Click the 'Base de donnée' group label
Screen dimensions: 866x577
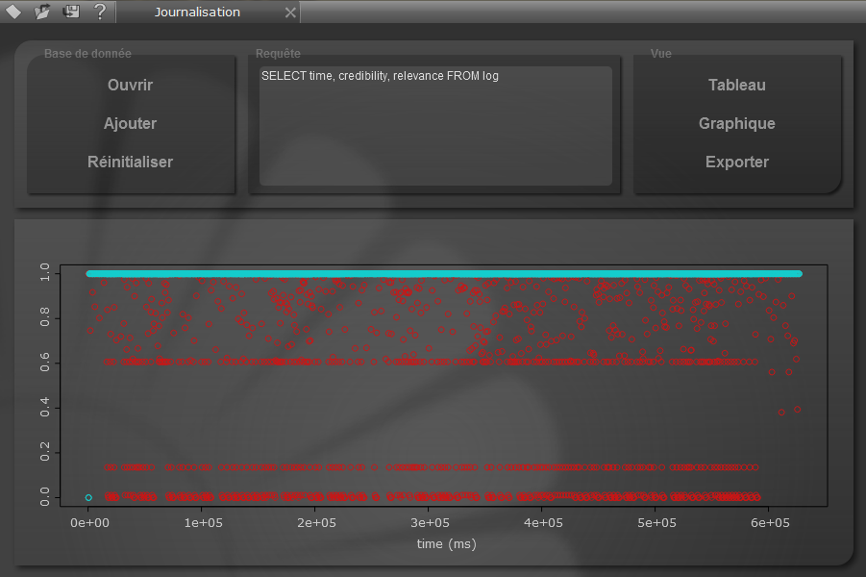(x=87, y=54)
